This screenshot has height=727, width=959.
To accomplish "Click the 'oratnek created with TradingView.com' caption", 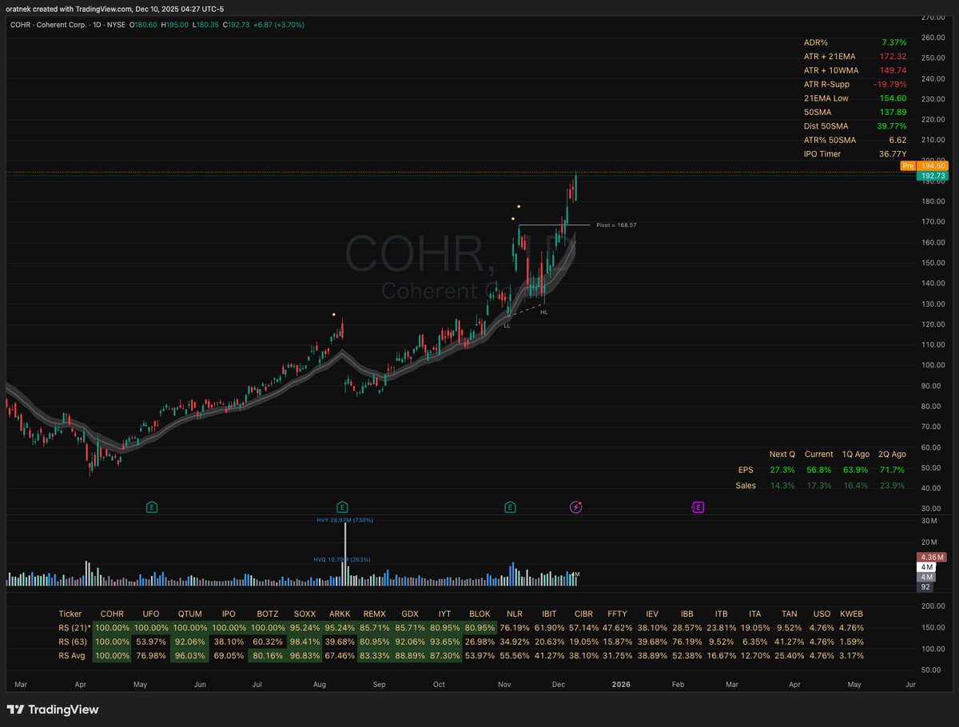I will (70, 9).
